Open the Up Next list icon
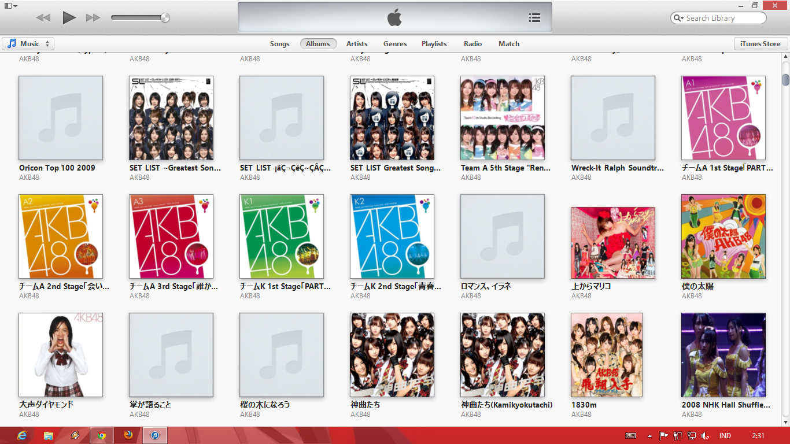 pyautogui.click(x=535, y=18)
